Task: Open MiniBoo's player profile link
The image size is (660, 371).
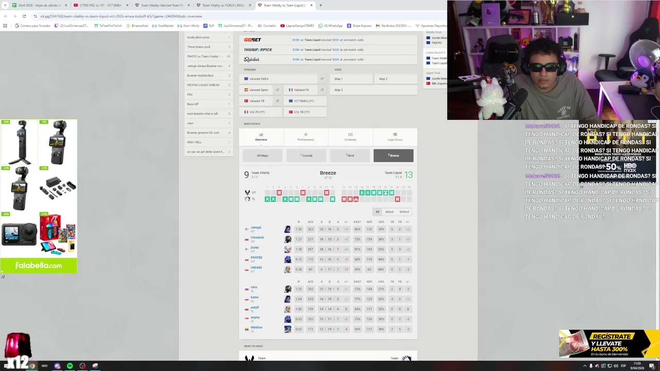Action: 256,327
